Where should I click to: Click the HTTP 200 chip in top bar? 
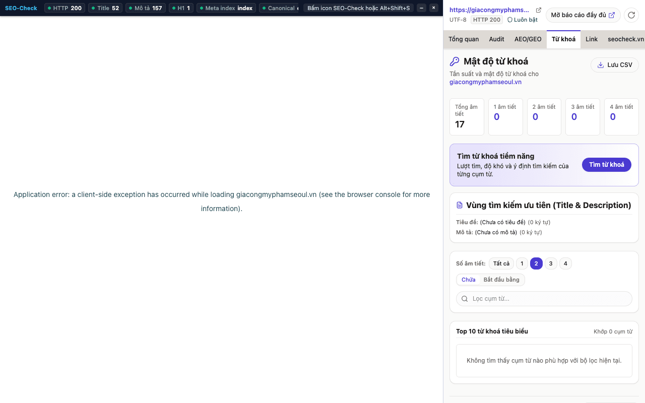[x=65, y=8]
